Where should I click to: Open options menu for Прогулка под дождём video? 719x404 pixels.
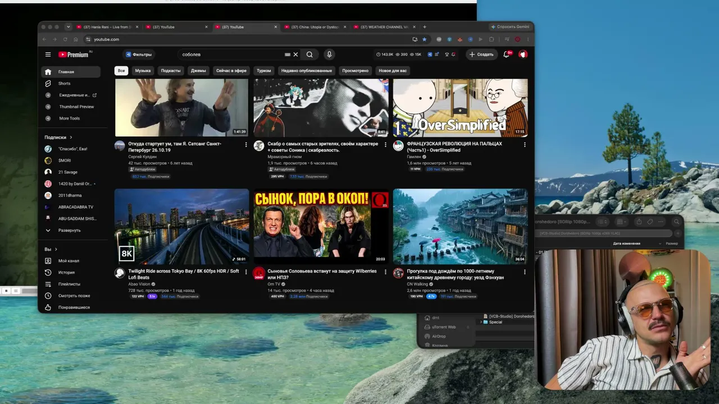pyautogui.click(x=525, y=272)
